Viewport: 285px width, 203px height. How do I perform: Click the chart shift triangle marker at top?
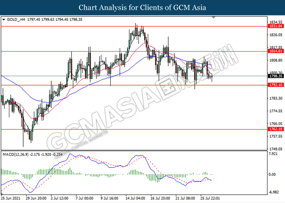click(x=214, y=17)
